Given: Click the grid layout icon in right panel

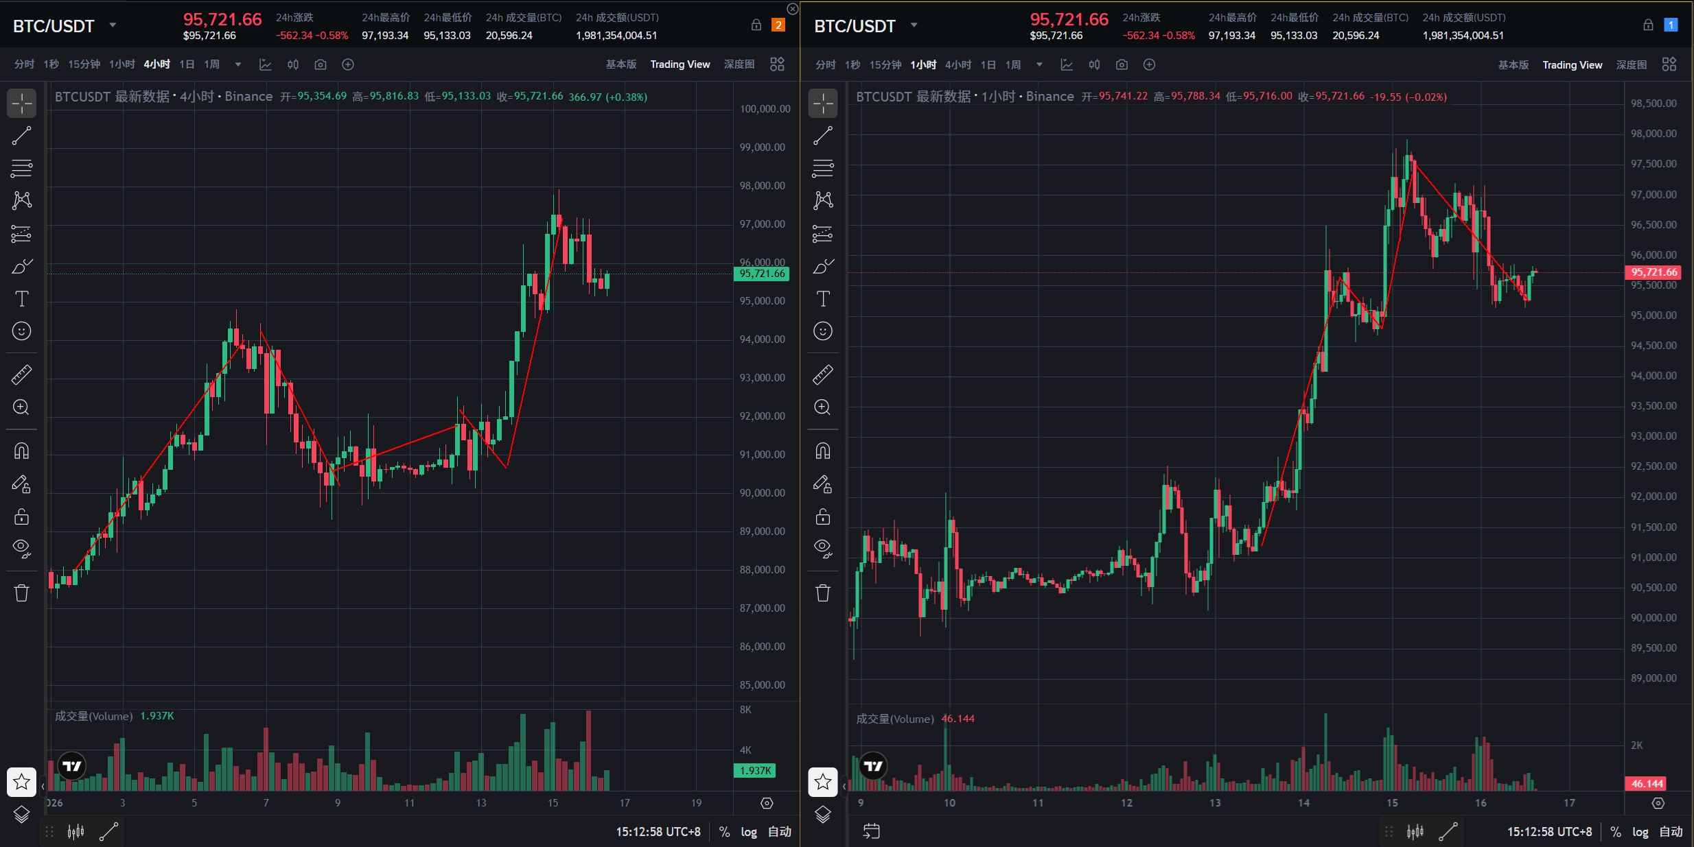Looking at the screenshot, I should click(1669, 64).
